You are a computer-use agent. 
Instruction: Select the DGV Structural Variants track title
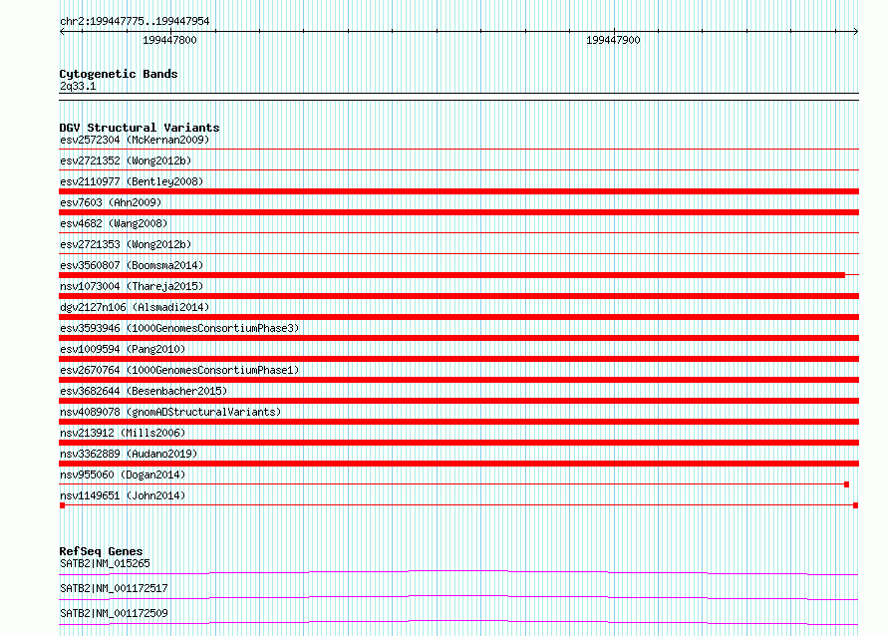[x=140, y=128]
